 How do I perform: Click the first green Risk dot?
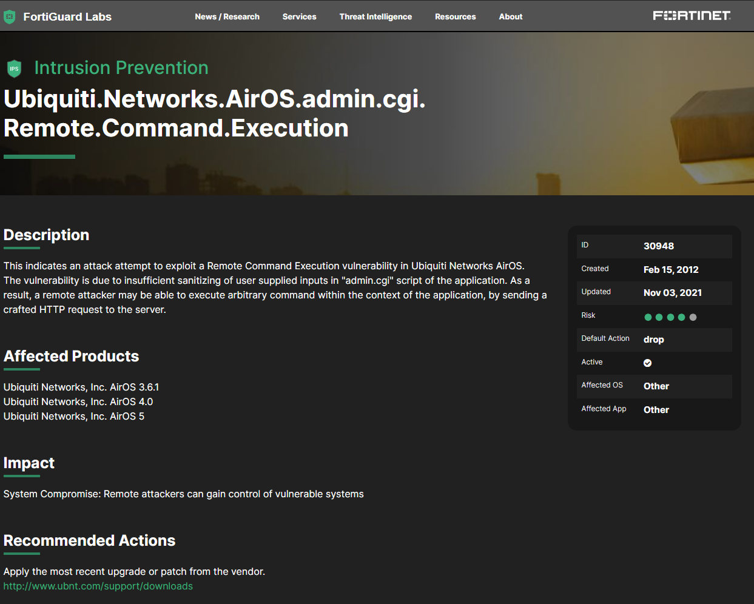point(648,317)
